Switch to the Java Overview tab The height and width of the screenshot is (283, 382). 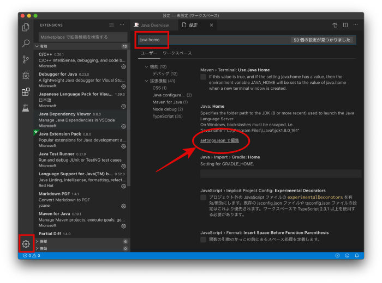click(x=154, y=25)
